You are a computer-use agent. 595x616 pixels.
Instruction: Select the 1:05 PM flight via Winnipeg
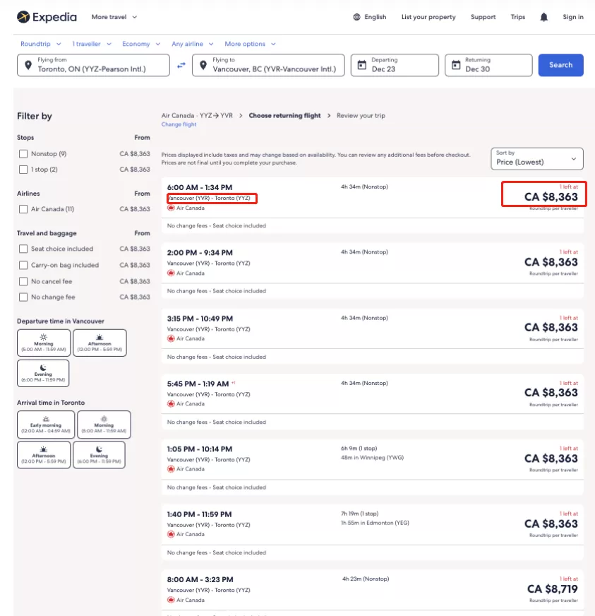(372, 467)
